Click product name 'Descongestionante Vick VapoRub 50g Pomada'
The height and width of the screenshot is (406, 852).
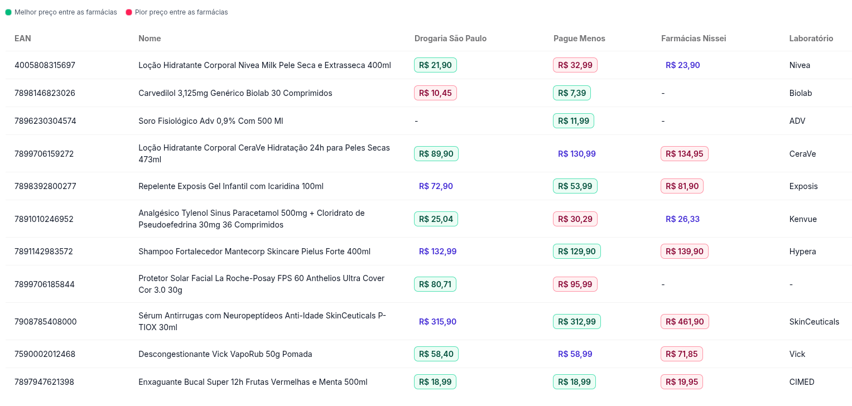coord(225,354)
